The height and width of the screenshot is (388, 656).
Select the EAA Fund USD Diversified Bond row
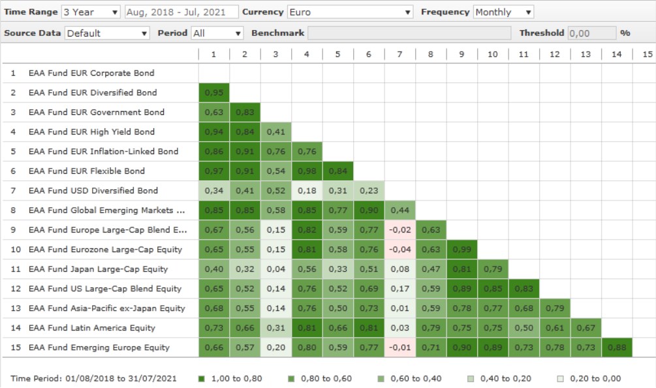click(x=93, y=191)
